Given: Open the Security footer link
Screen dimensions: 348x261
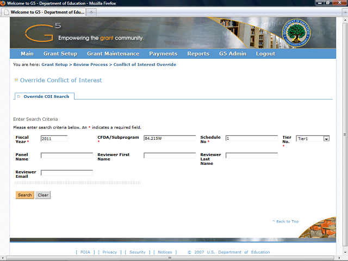Looking at the screenshot, I should pos(138,252).
